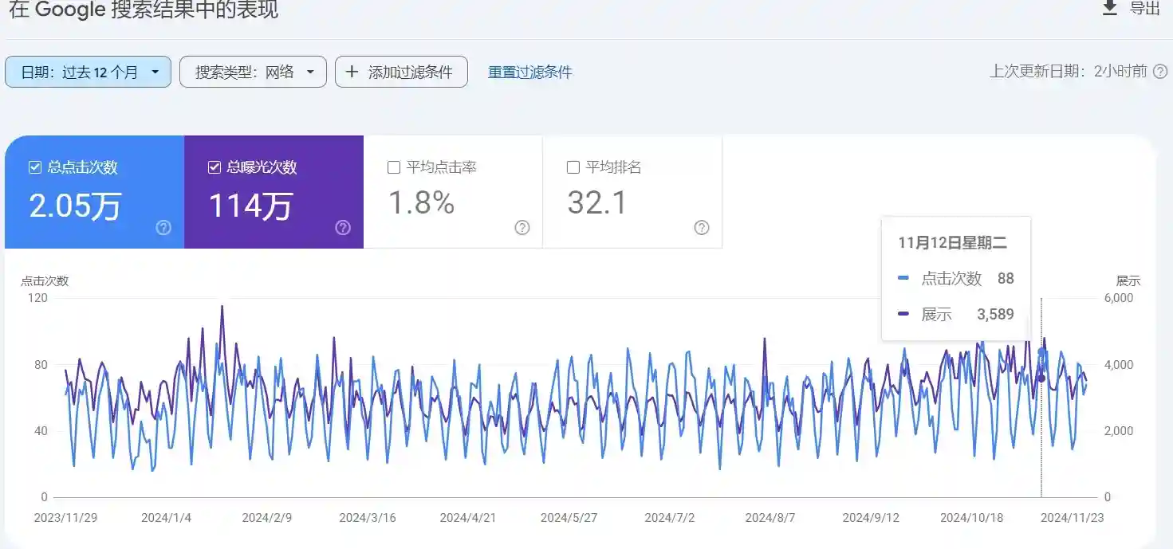This screenshot has height=549, width=1173.
Task: Open the help icon on 总点击次数 card
Action: pyautogui.click(x=163, y=228)
